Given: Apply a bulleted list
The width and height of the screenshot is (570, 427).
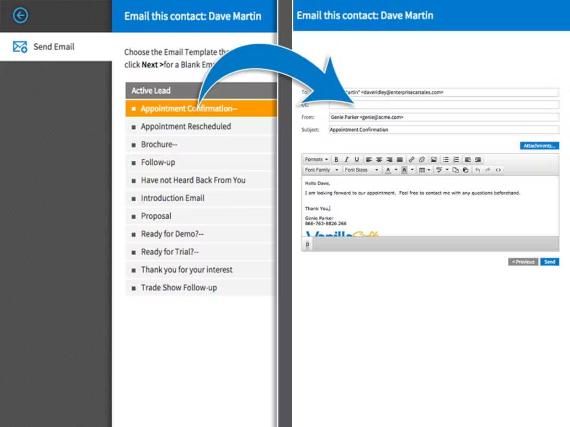Looking at the screenshot, I should point(446,160).
